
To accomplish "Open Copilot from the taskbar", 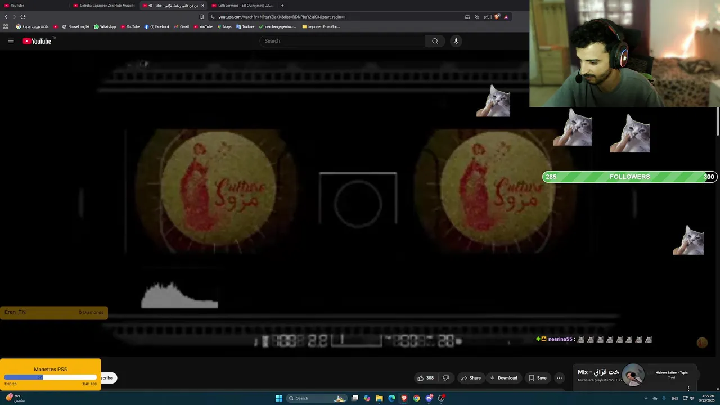I will click(x=367, y=398).
